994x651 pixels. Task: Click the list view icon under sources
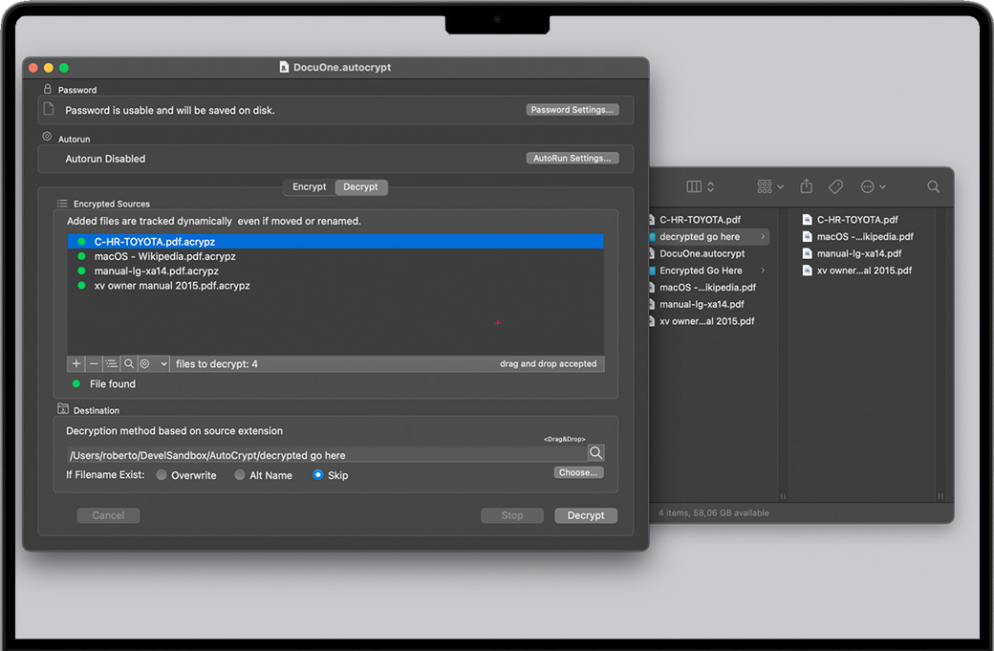[x=111, y=364]
